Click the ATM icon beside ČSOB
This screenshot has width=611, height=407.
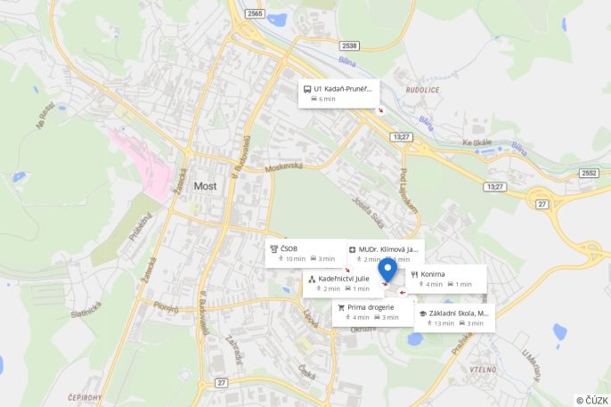274,248
